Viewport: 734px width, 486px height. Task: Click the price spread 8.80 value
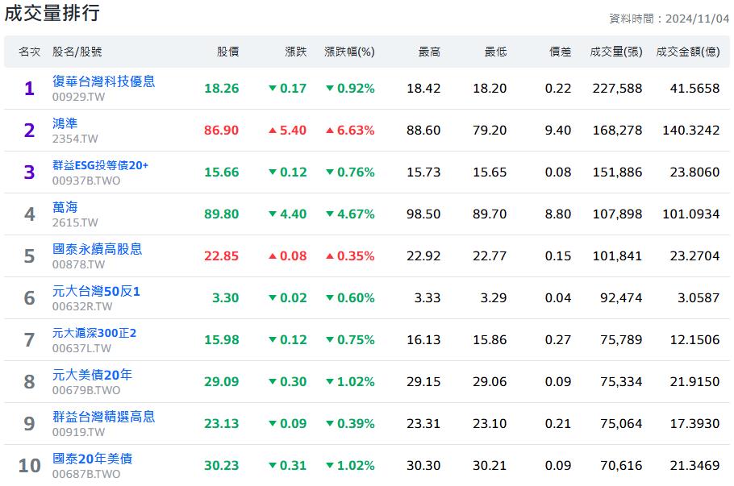tap(558, 214)
